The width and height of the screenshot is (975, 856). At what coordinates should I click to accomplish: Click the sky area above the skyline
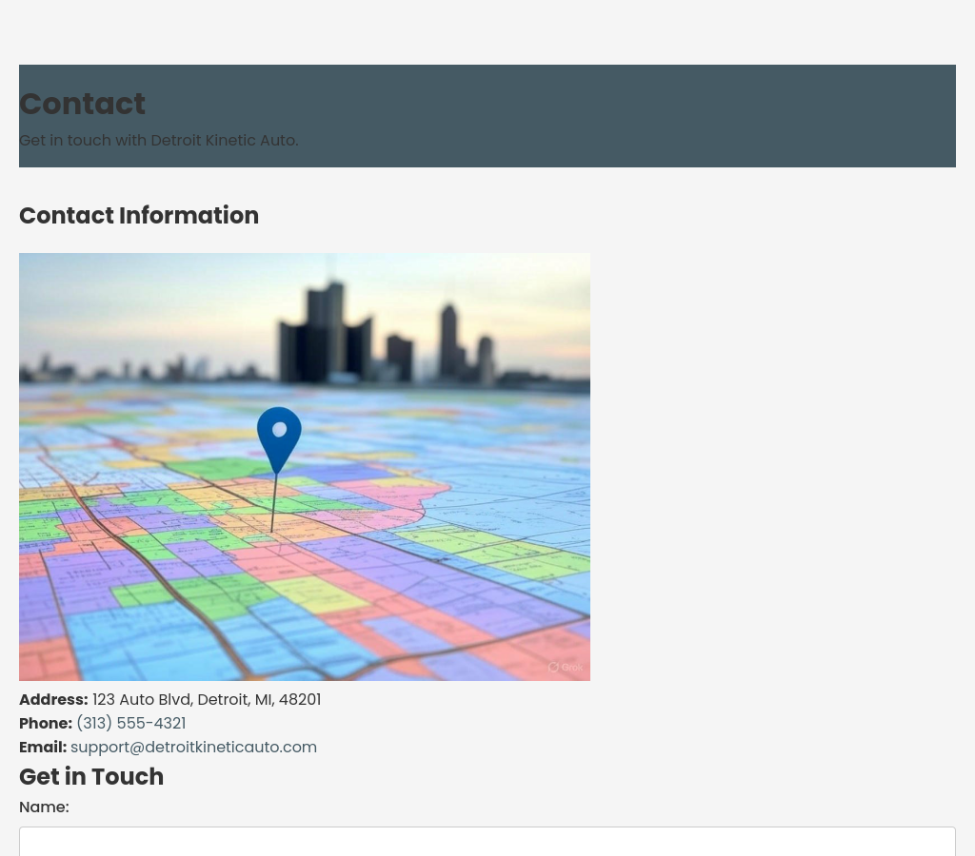(x=143, y=295)
